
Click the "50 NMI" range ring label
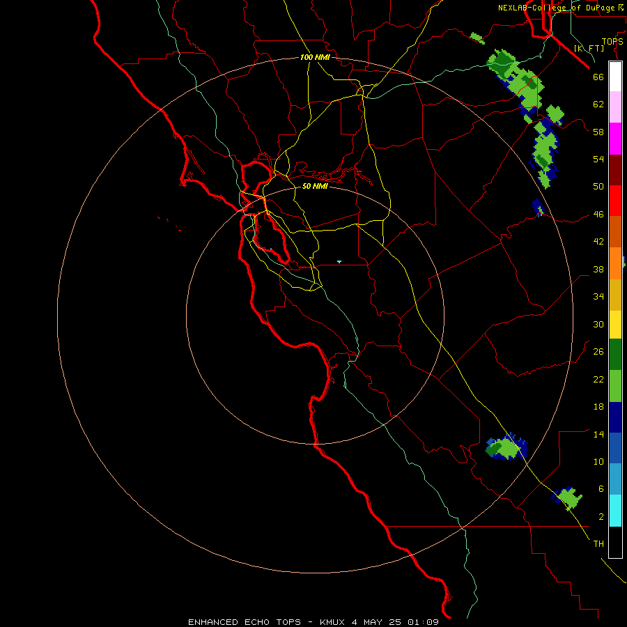(315, 186)
